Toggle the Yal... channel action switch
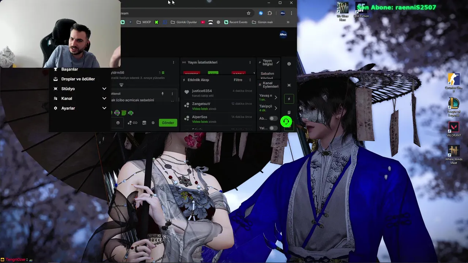This screenshot has width=468, height=263. click(273, 128)
